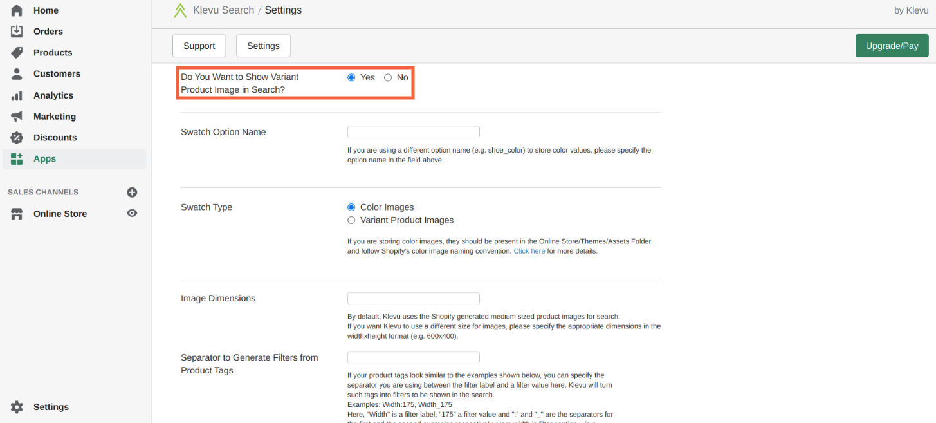Screen dimensions: 936x423
Task: Click the Analytics bar chart icon
Action: [x=17, y=95]
